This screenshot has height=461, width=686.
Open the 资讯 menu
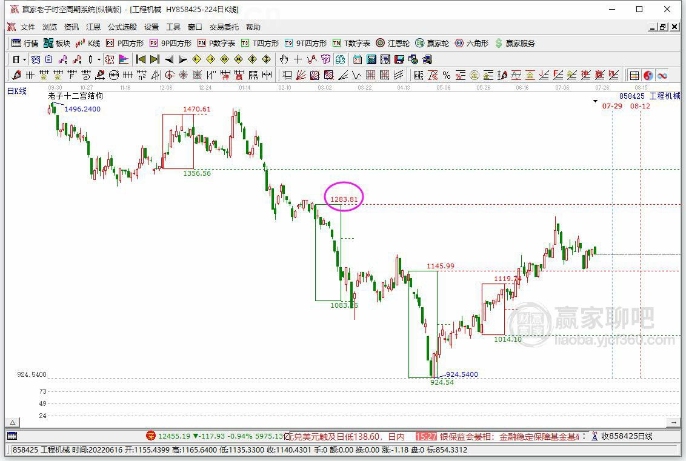[x=72, y=27]
